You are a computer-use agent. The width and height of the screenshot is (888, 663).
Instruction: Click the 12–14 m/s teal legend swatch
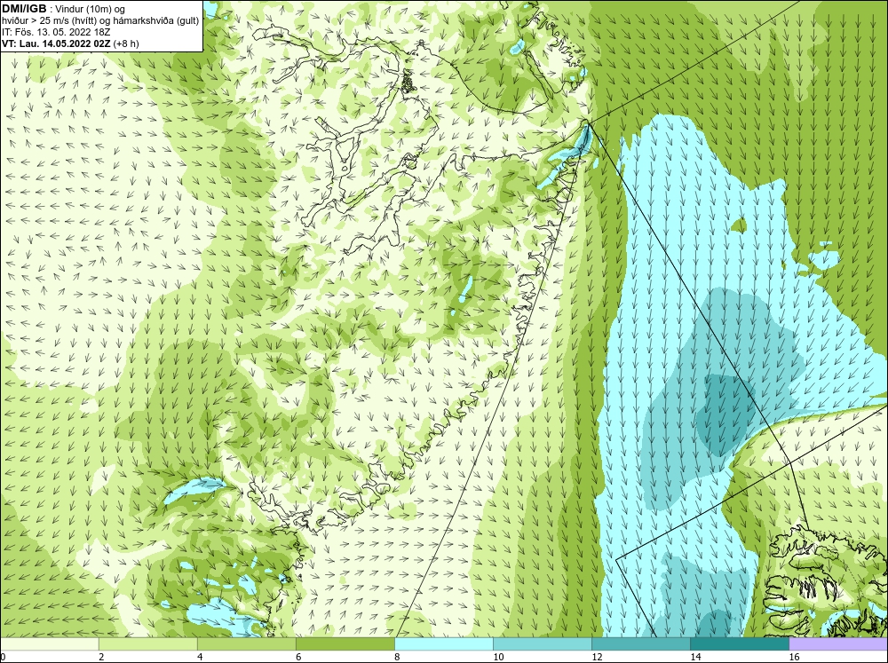[x=641, y=643]
